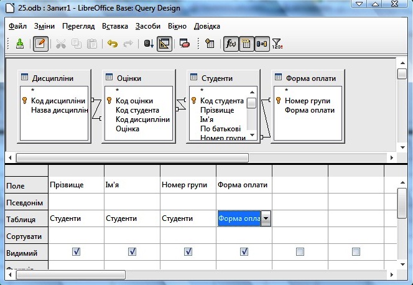413x285 pixels.
Task: Select Оцінка field in Оцінки table
Action: click(127, 128)
